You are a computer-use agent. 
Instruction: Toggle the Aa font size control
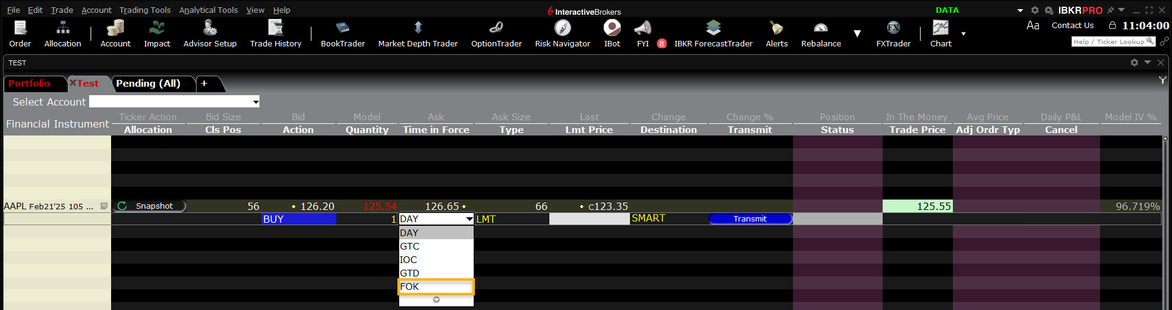pos(1033,26)
